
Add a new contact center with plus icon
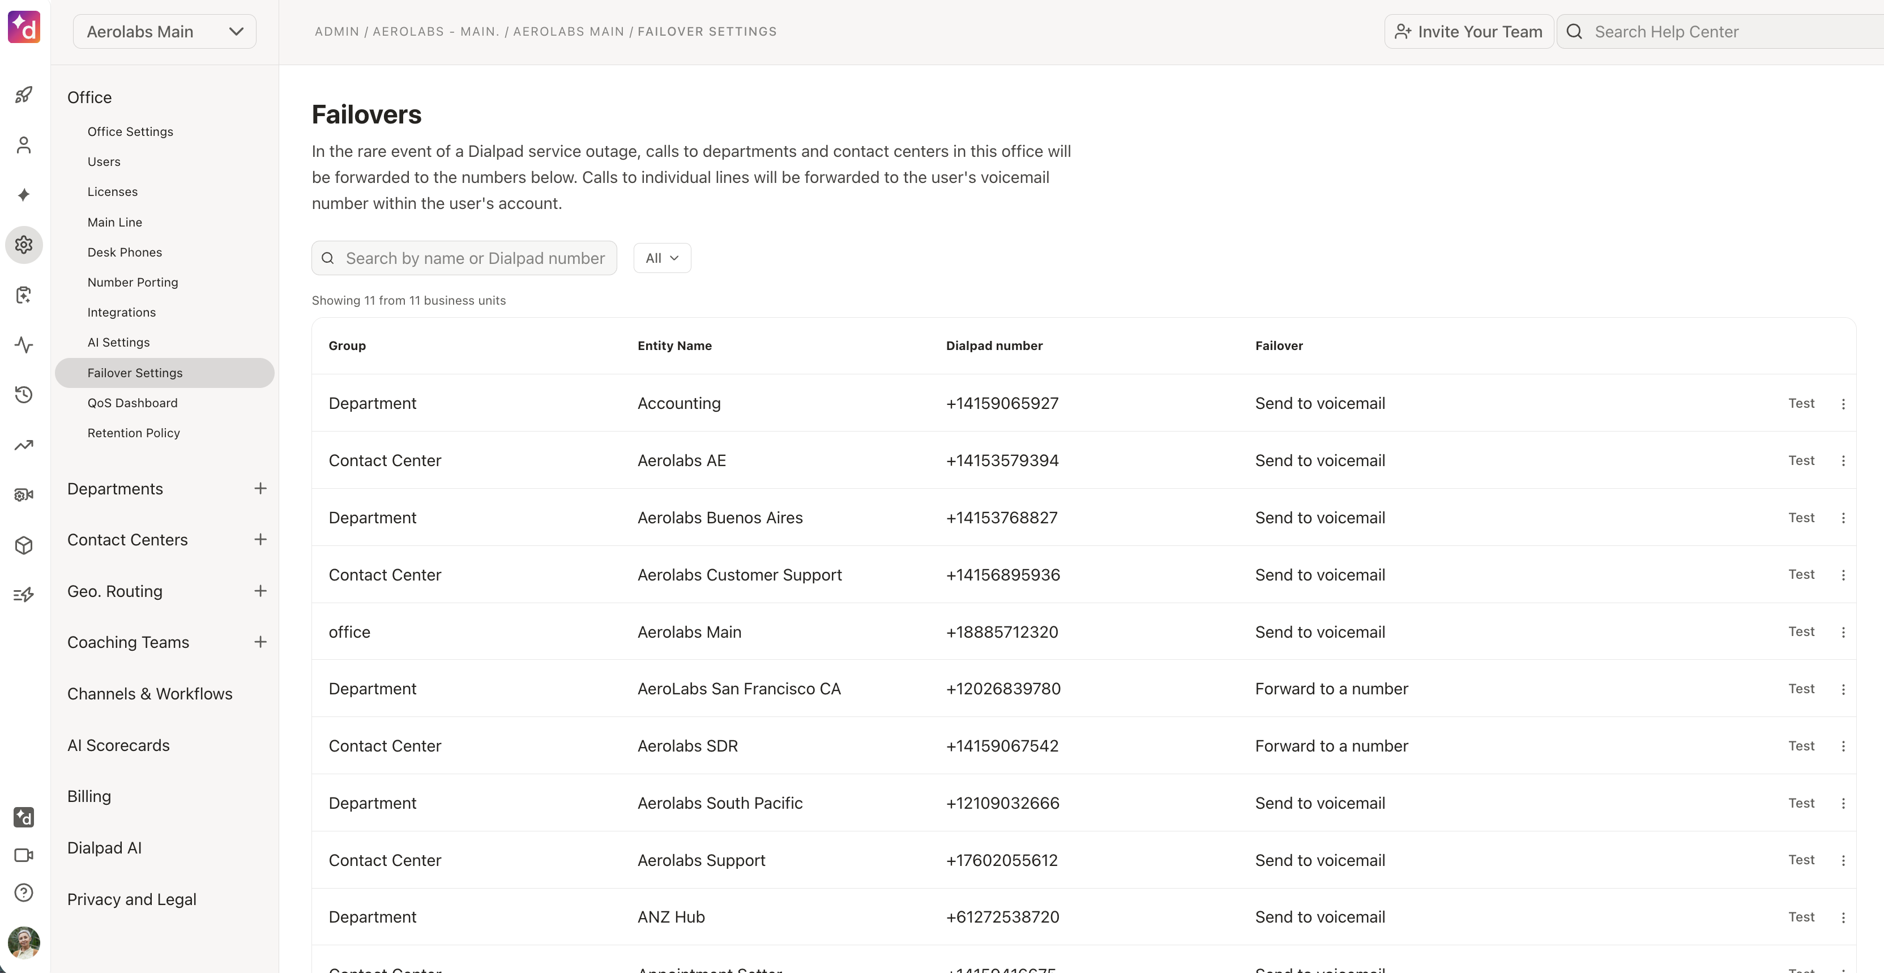pos(260,539)
